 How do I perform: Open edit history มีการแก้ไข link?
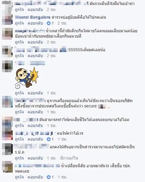pos(69,158)
